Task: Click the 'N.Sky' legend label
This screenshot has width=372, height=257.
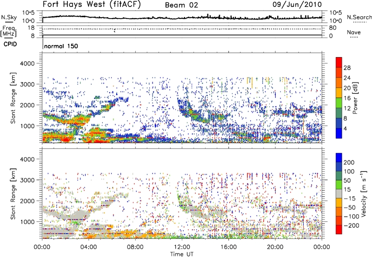Action: (9, 18)
